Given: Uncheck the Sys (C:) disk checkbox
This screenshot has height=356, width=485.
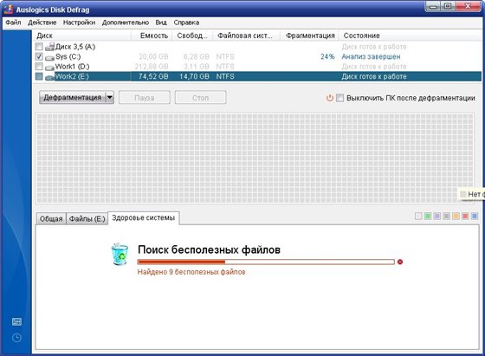Looking at the screenshot, I should (x=39, y=56).
